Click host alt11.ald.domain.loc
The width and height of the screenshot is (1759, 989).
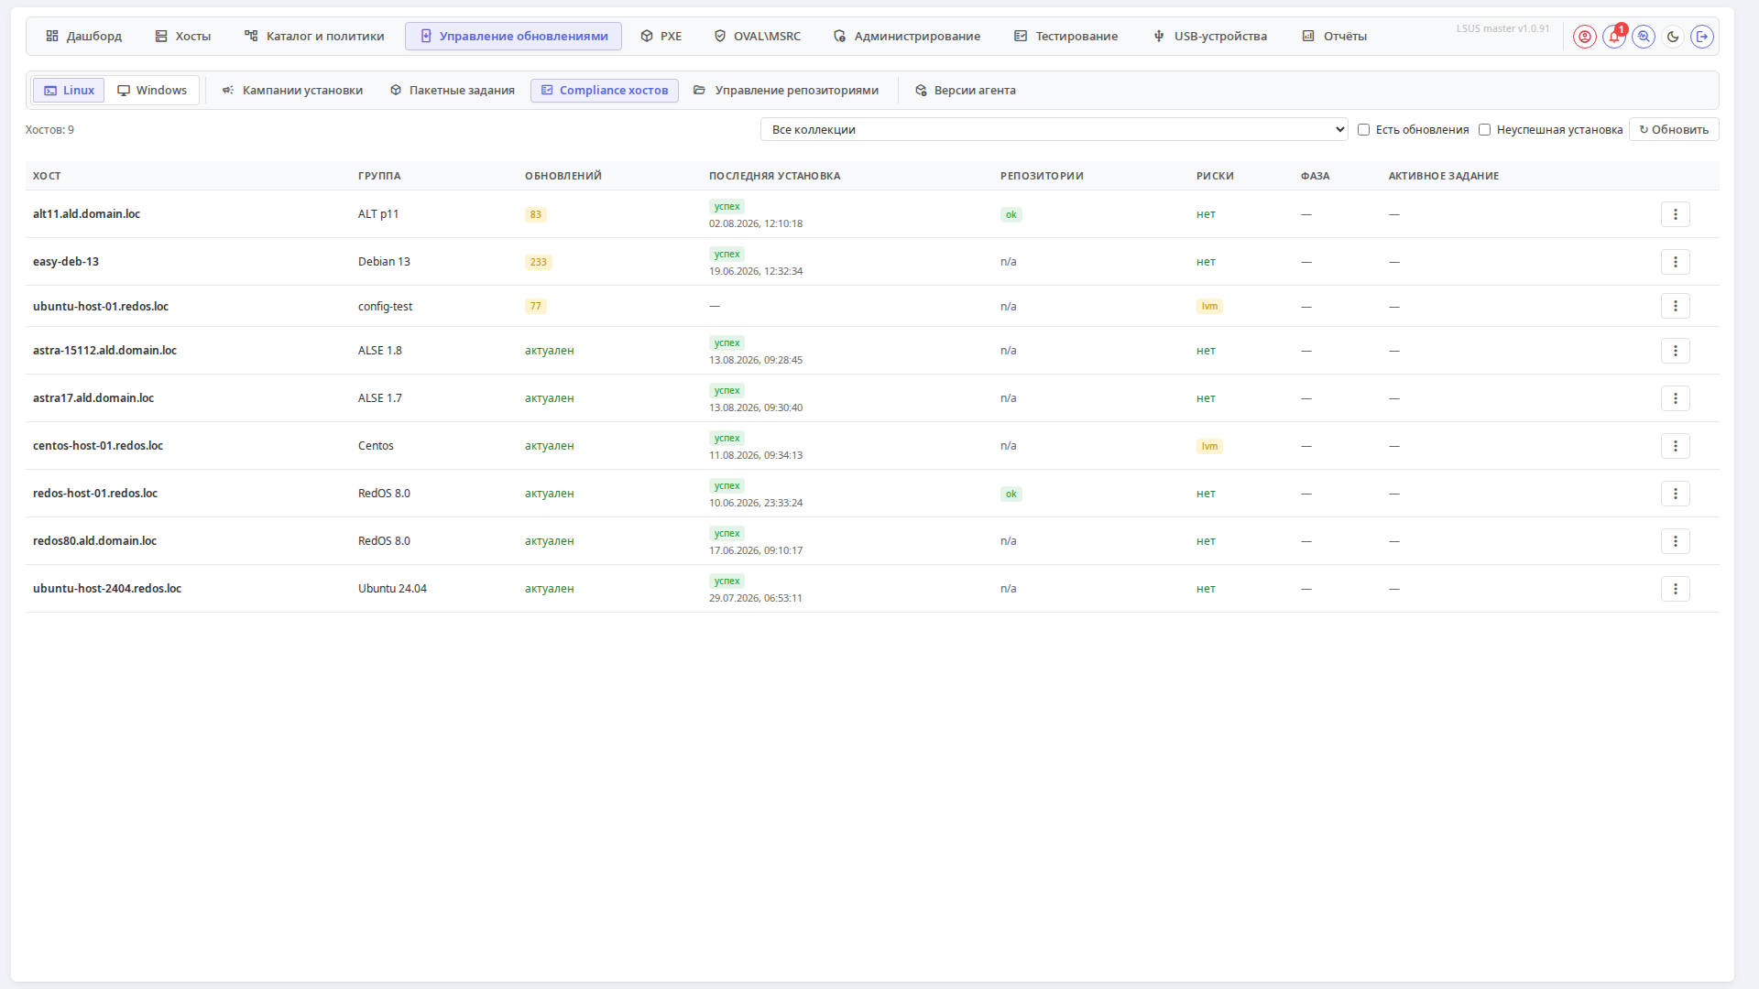pyautogui.click(x=87, y=214)
